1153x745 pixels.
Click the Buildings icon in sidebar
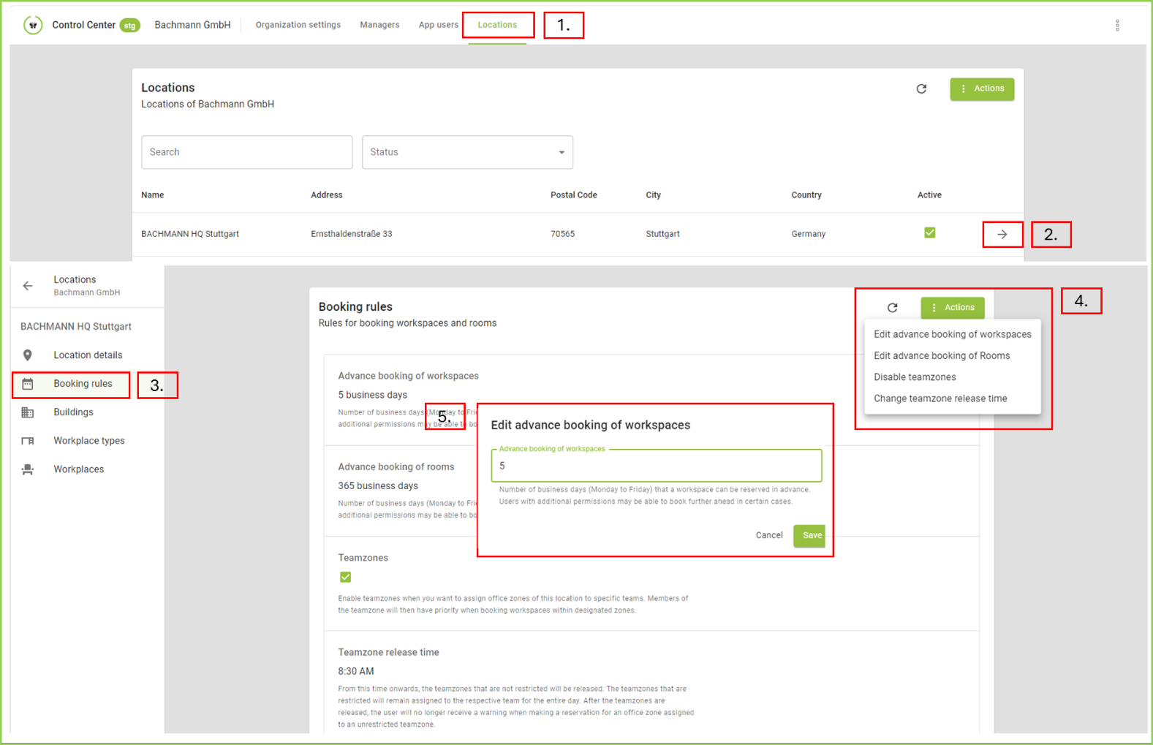coord(28,412)
